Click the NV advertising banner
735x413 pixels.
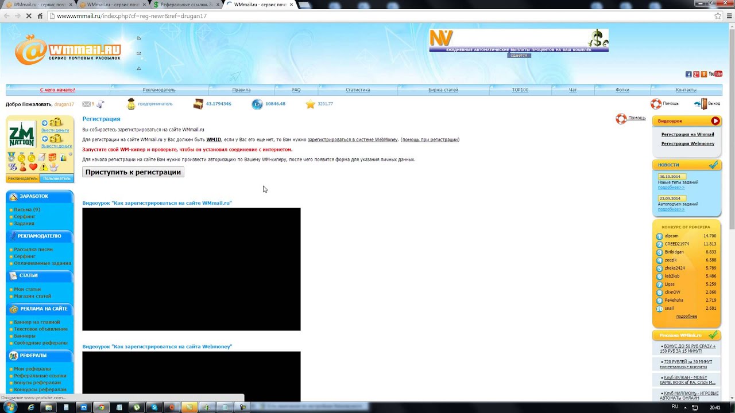coord(519,41)
